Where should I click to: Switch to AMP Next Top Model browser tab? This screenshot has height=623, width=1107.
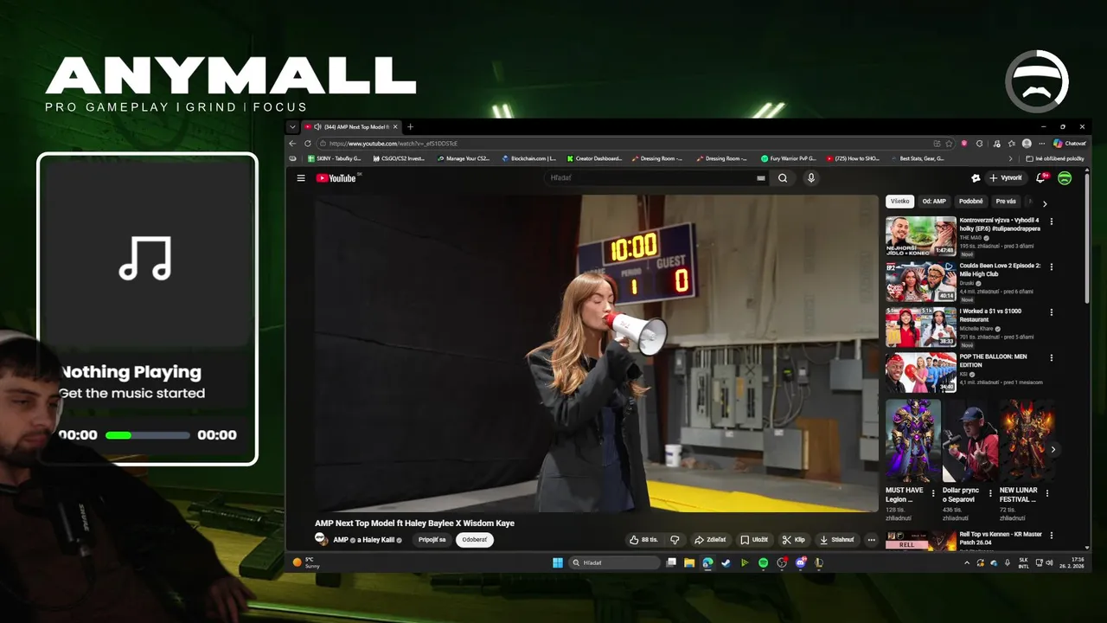(x=351, y=127)
